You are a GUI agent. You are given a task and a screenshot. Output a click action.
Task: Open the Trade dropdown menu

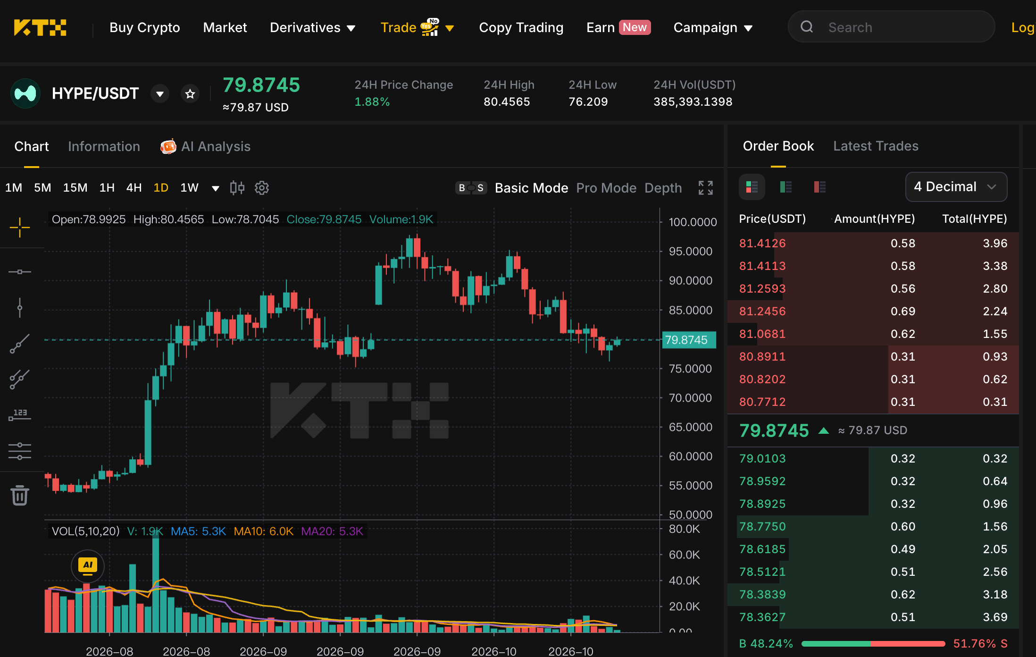point(417,27)
